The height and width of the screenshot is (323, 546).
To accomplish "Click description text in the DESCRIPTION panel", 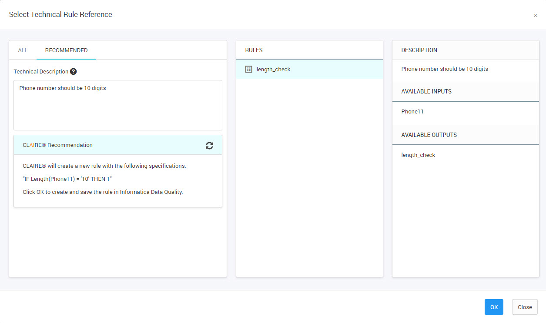I will 445,69.
